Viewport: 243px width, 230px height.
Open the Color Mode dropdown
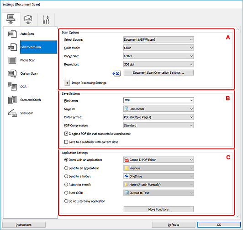click(158, 48)
